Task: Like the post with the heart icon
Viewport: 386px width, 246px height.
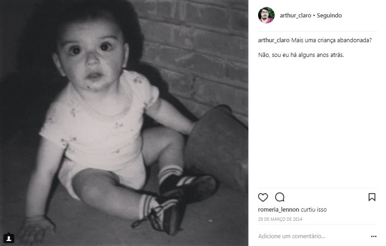Action: [x=263, y=197]
